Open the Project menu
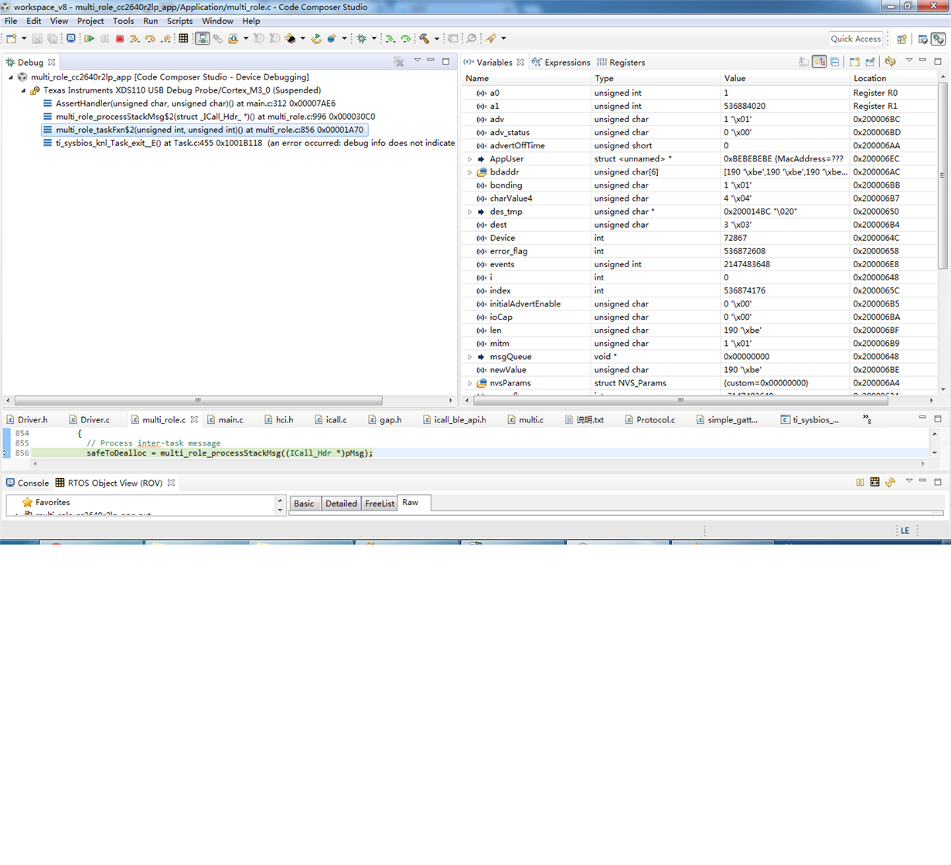Screen dimensions: 951x865 [x=90, y=21]
